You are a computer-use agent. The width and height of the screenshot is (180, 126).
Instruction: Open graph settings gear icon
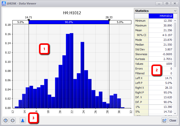click(13, 120)
